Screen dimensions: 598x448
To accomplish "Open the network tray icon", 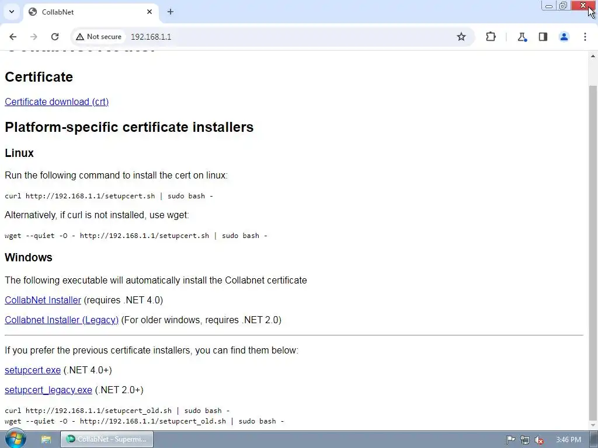I will coord(525,440).
